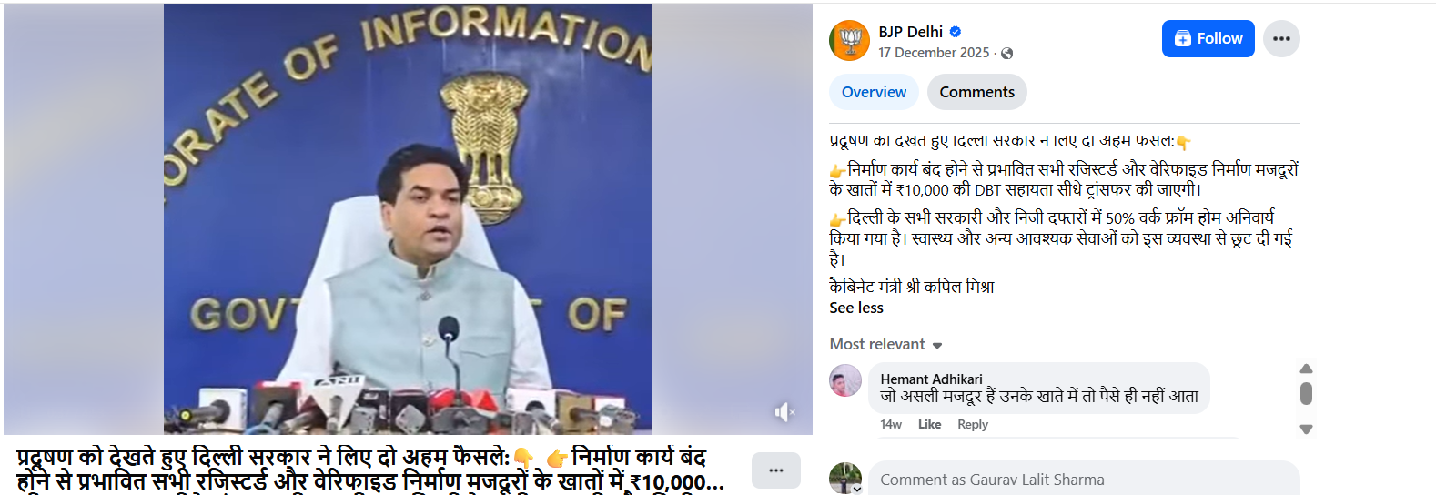1436x495 pixels.
Task: Open video caption three-dots menu
Action: tap(776, 470)
